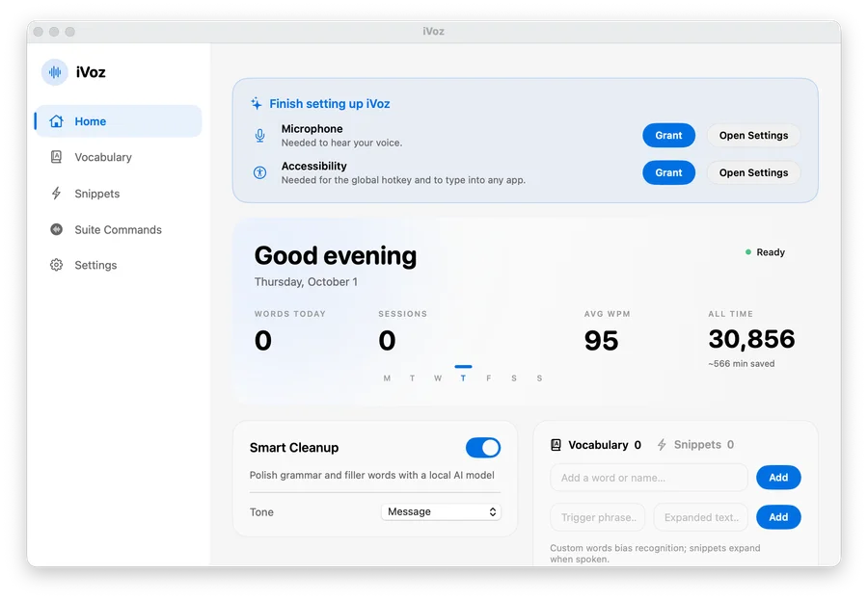Click the iVoz waveform logo icon
The height and width of the screenshot is (600, 868).
coord(55,72)
